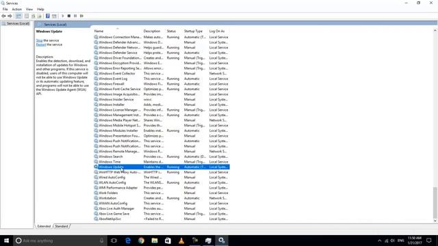Select the Windows Connection Manager service row

coord(162,37)
